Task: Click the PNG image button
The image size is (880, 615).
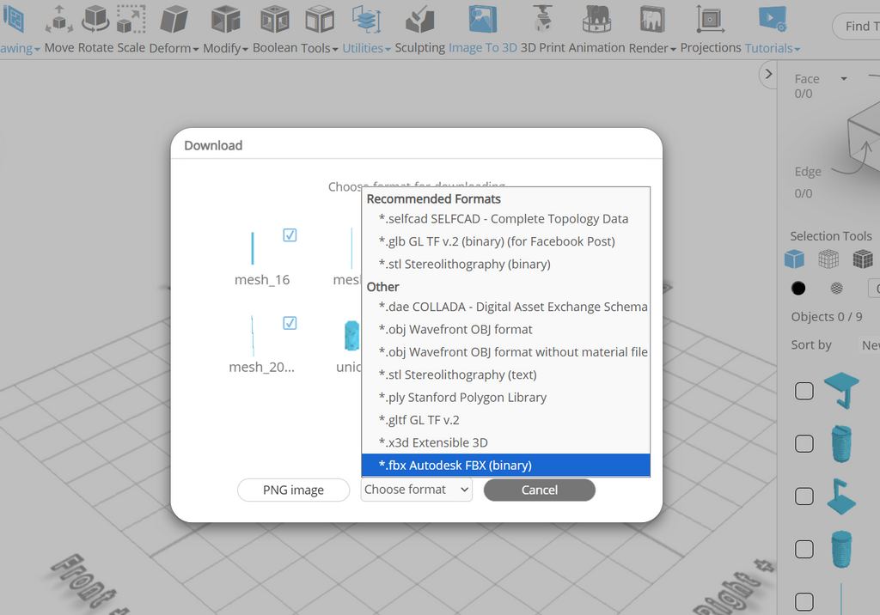Action: point(293,490)
